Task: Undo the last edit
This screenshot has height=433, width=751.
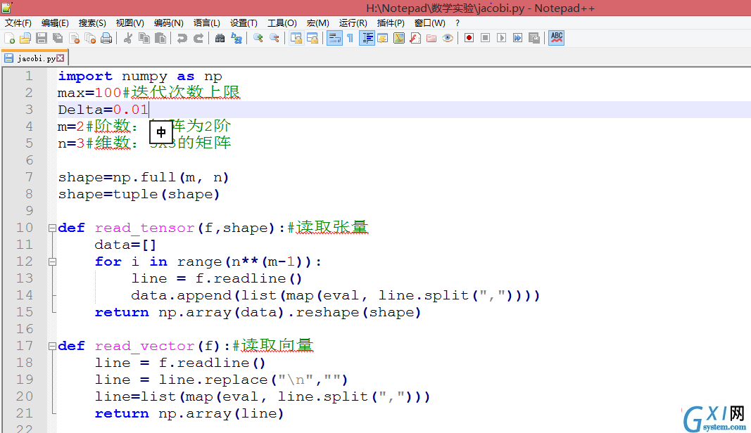Action: pos(182,38)
